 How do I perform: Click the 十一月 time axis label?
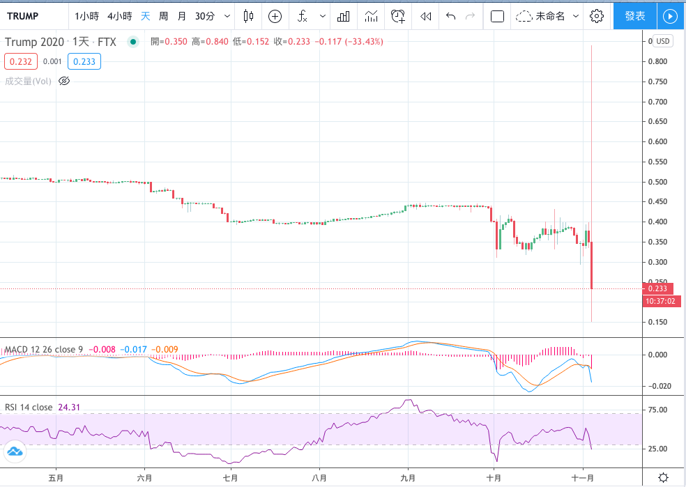point(583,478)
